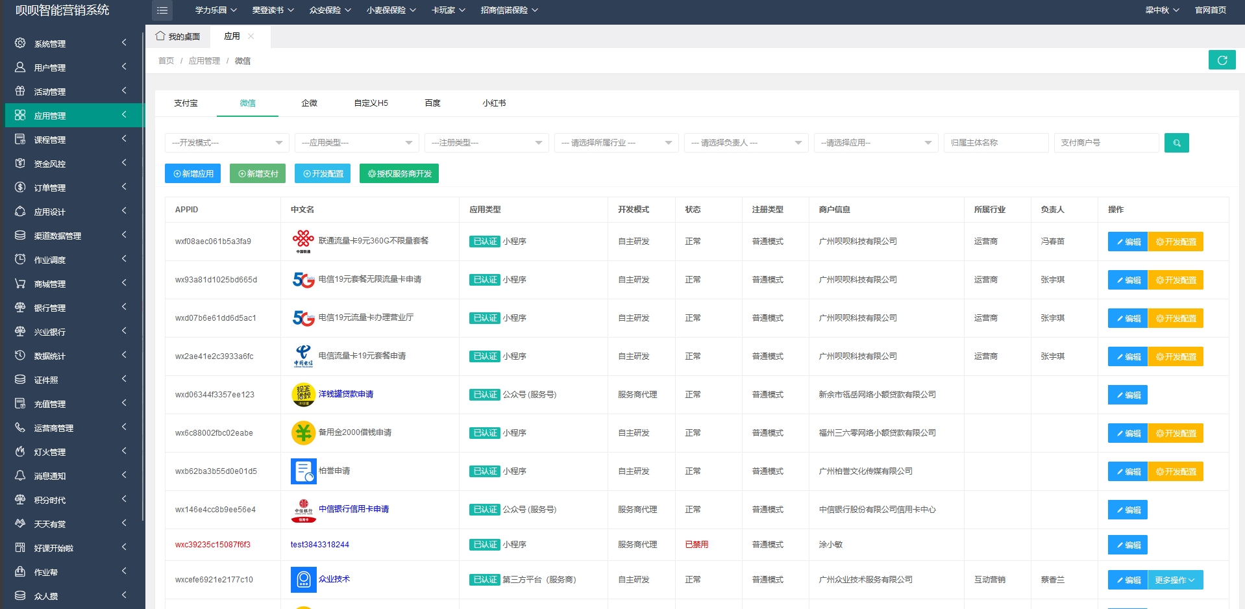
Task: Open the 请选择负责人 dropdown
Action: point(746,143)
